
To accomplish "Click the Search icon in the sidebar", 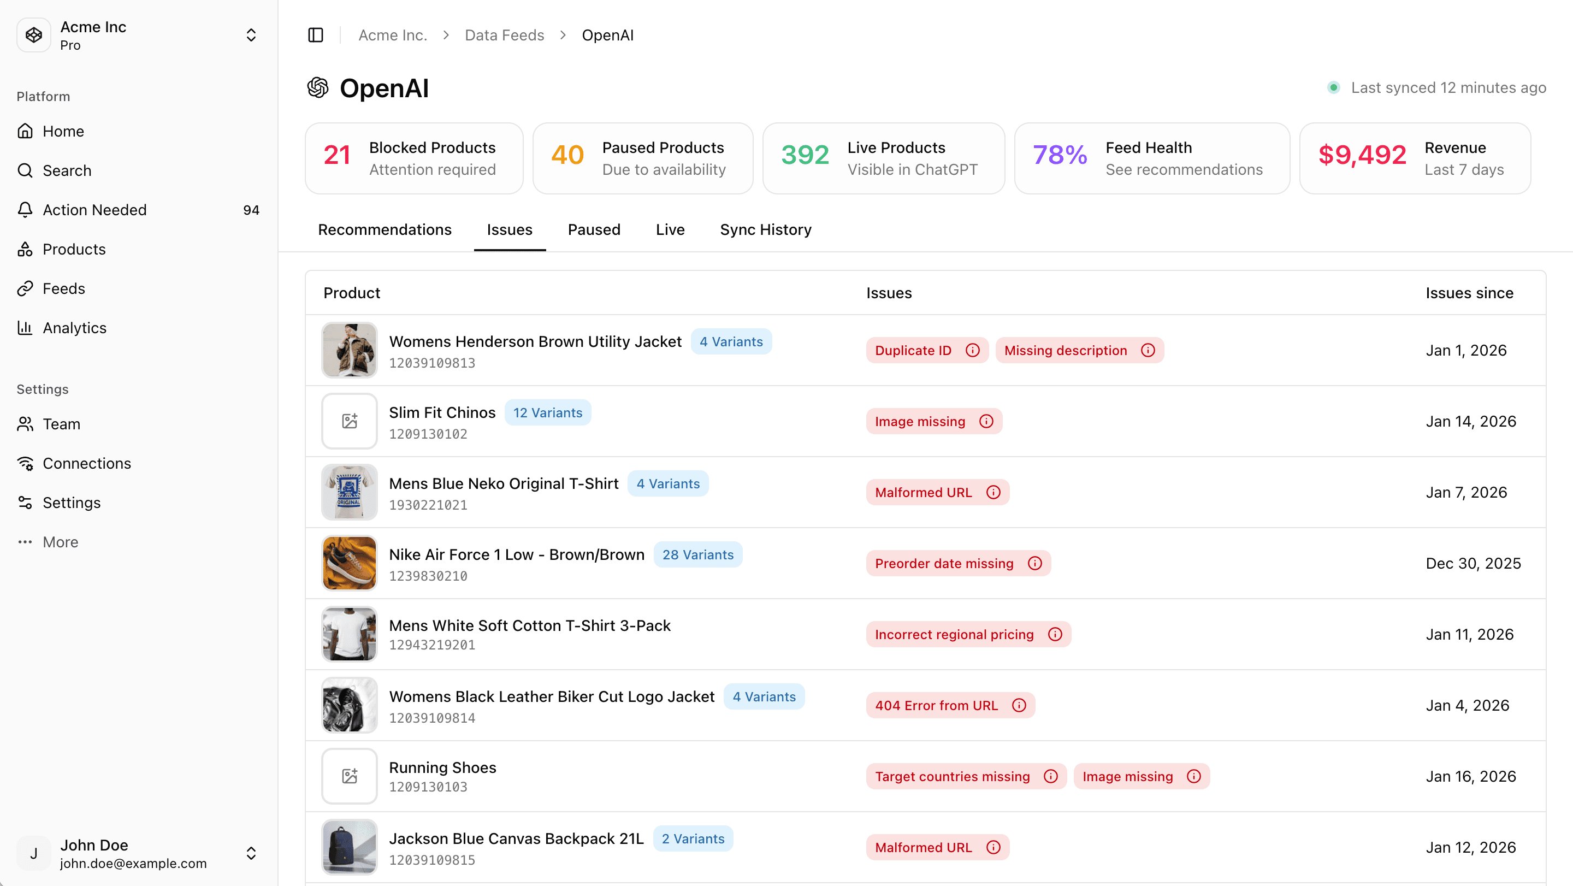I will click(x=25, y=170).
